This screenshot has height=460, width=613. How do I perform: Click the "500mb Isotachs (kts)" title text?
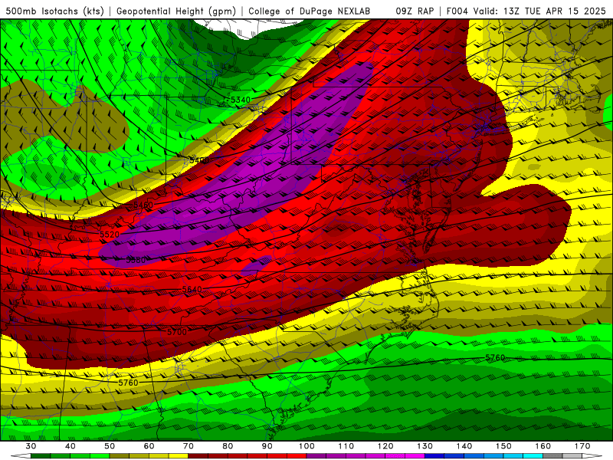(55, 11)
